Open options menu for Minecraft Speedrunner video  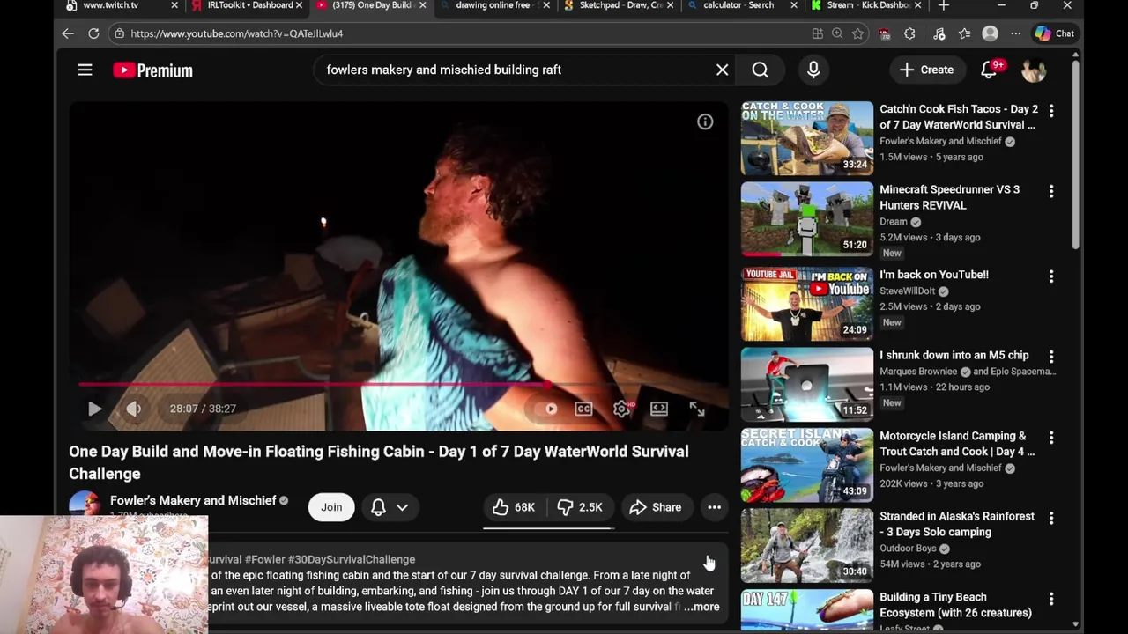click(1051, 191)
